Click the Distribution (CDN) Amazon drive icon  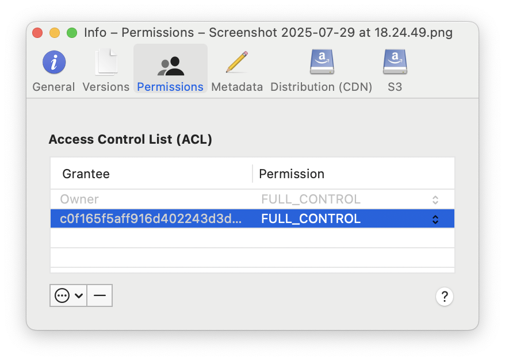322,61
